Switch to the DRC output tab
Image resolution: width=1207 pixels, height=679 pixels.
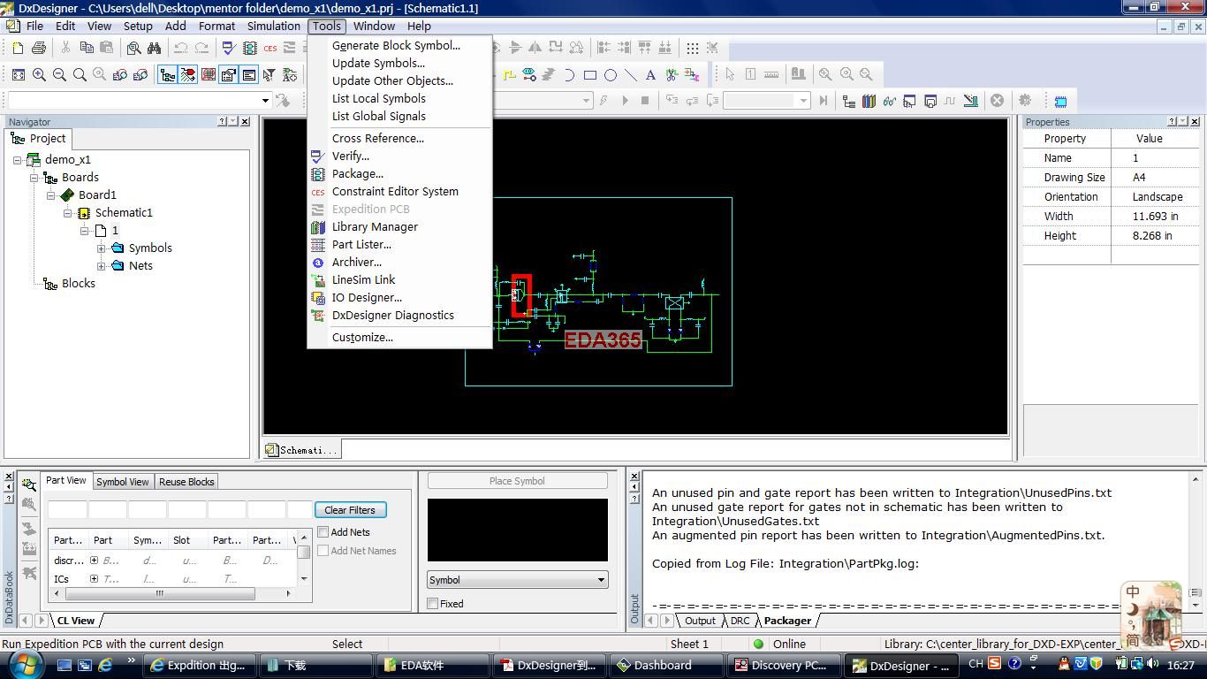coord(740,621)
